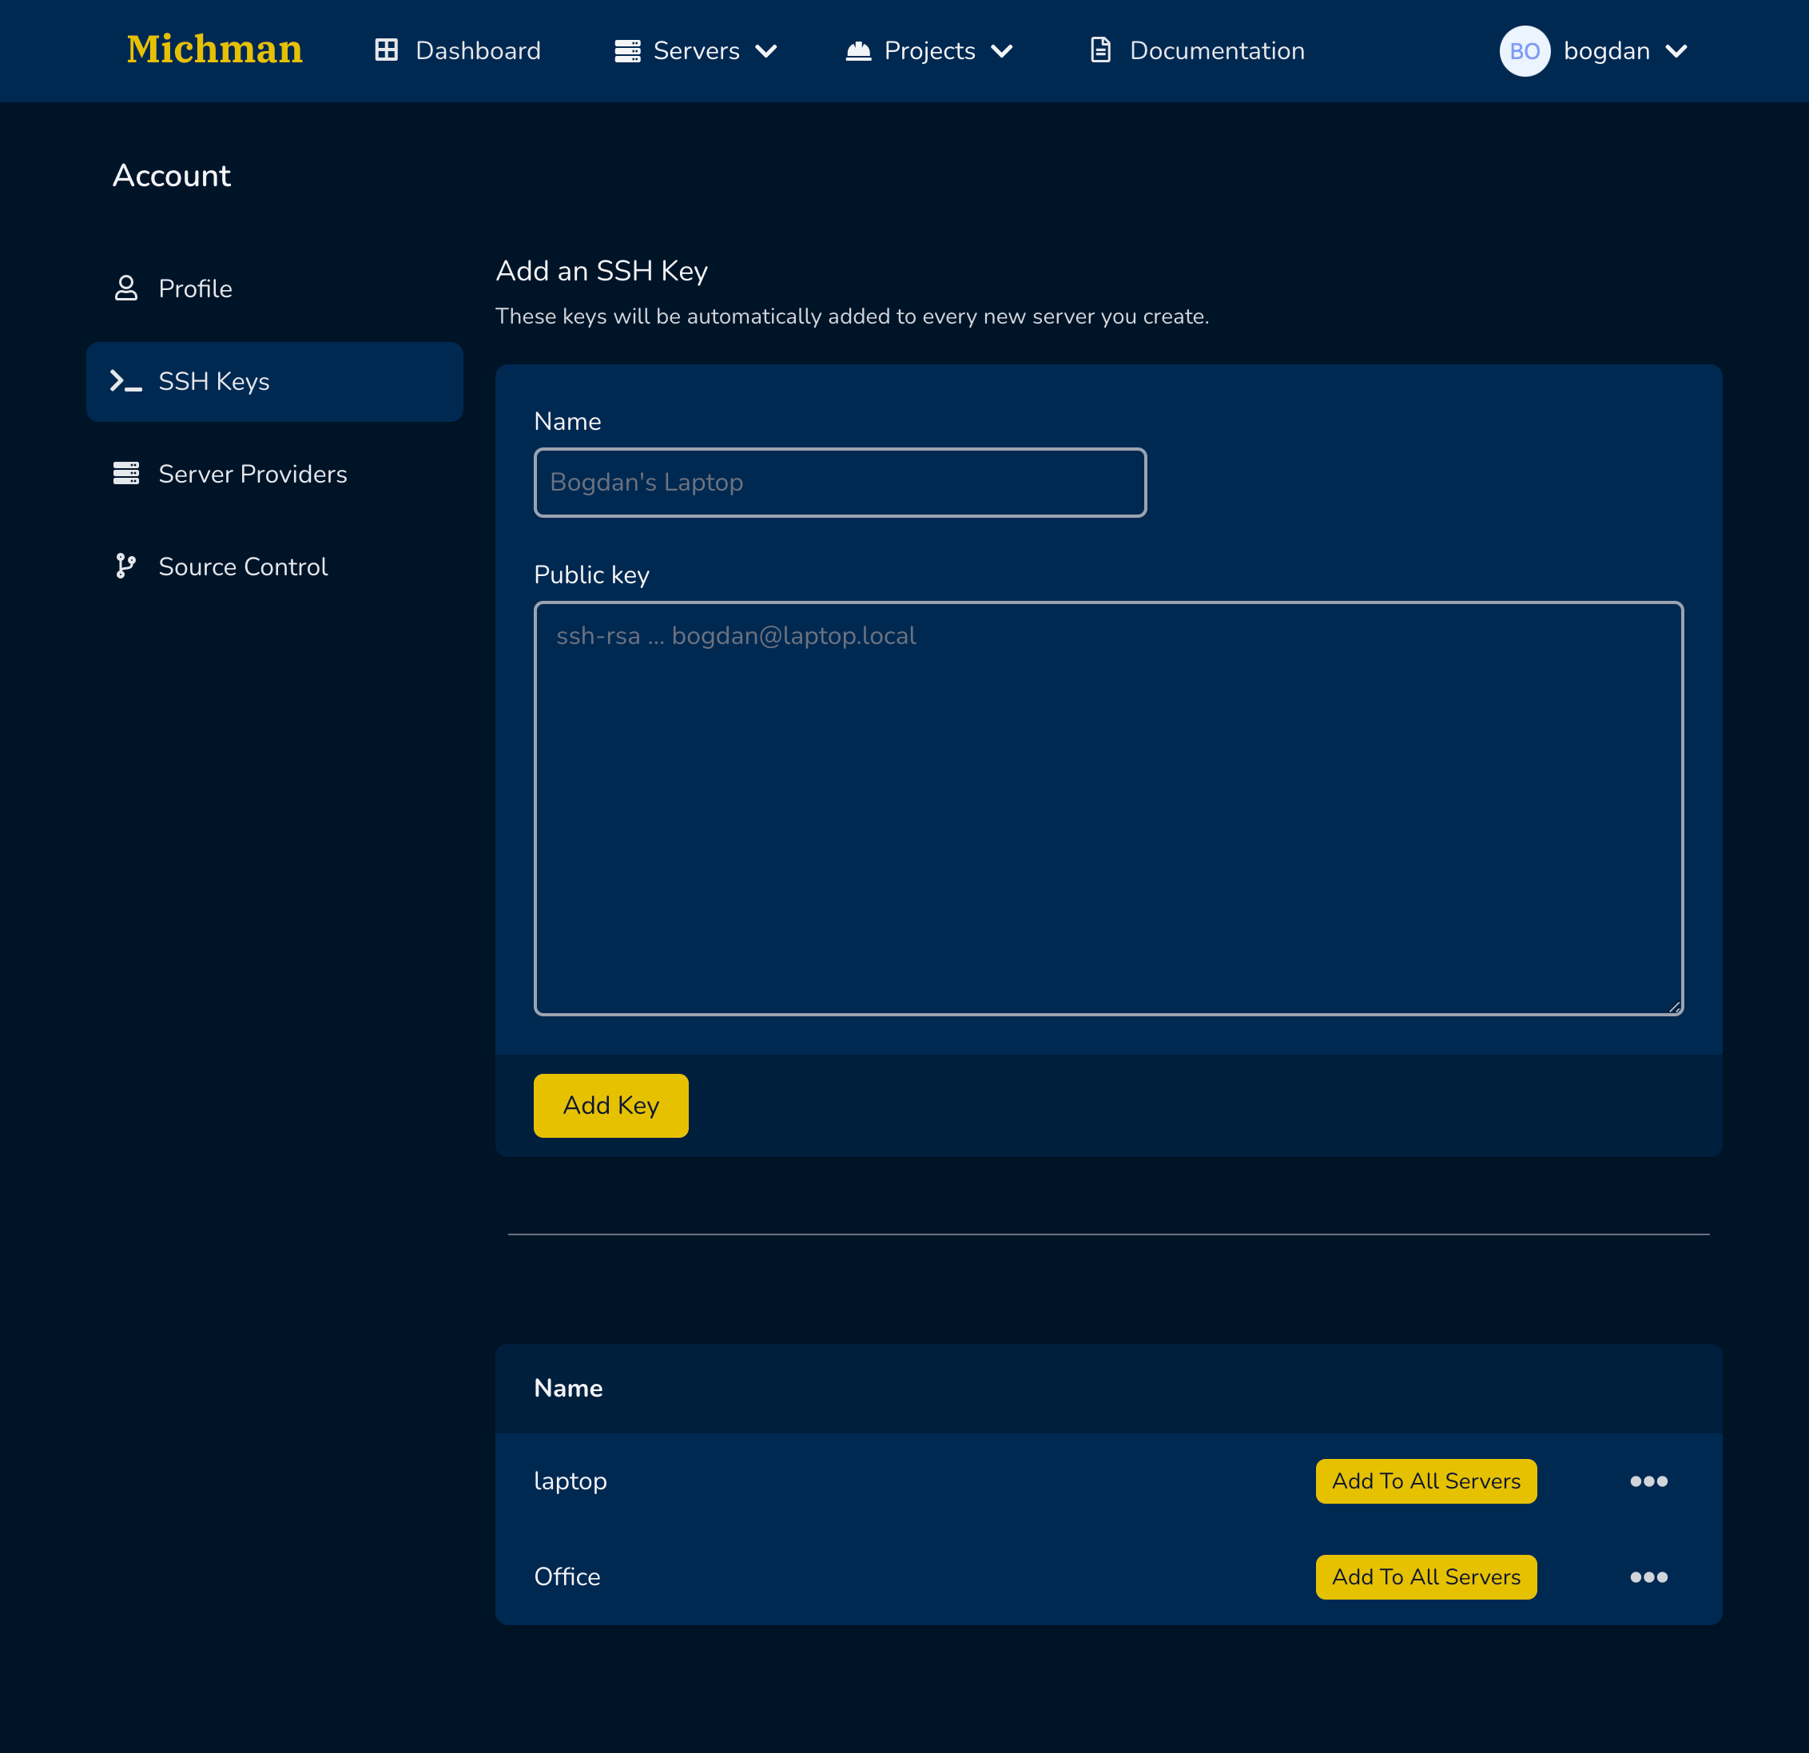Click the SSH Keys terminal icon
This screenshot has width=1809, height=1753.
(125, 381)
